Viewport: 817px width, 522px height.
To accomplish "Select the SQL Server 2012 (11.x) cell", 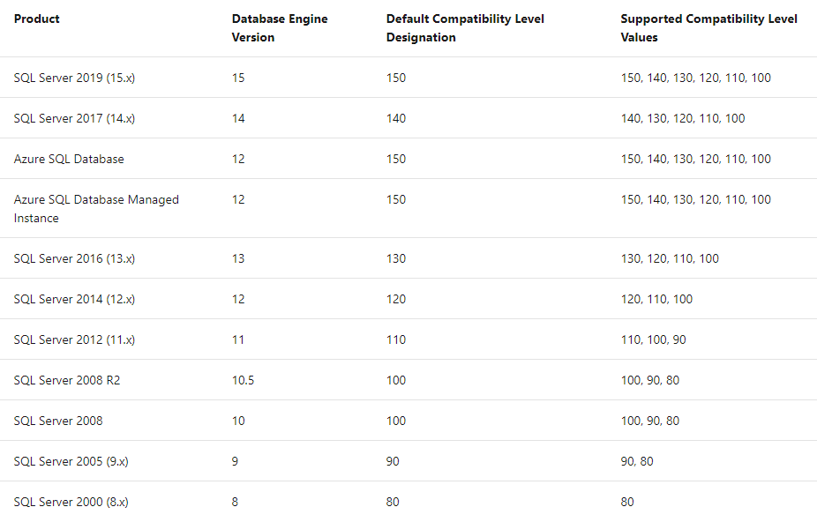I will tap(74, 339).
